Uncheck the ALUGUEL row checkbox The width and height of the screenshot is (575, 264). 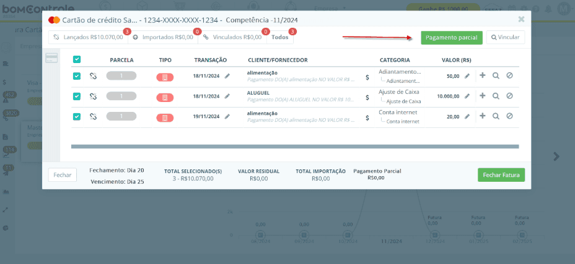pyautogui.click(x=77, y=96)
